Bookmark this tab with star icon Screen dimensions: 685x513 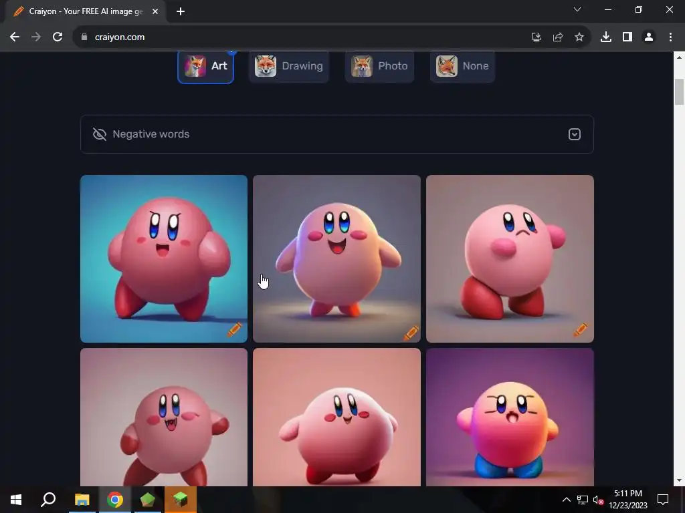pos(579,37)
